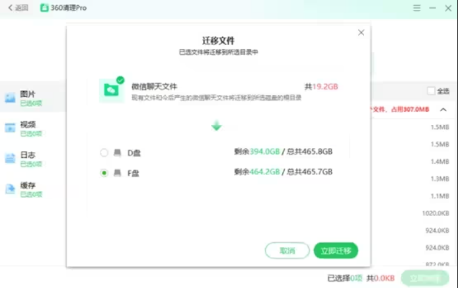
Task: Click 剩余394.0GB / 总共465.8GB text
Action: pyautogui.click(x=283, y=151)
